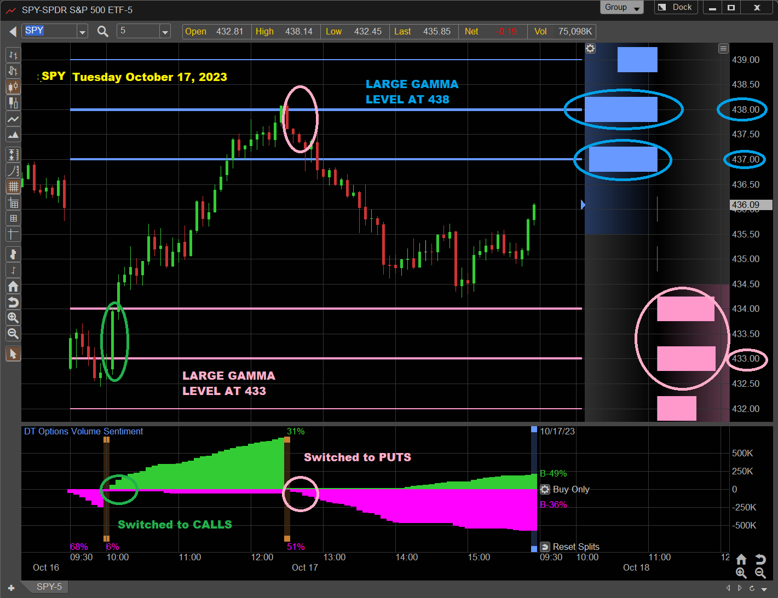Switch to line chart type
Image resolution: width=778 pixels, height=598 pixels.
coord(13,119)
